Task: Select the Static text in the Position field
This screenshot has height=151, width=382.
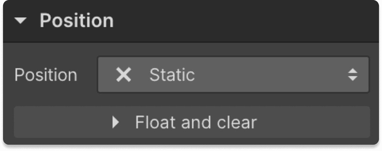Action: click(172, 75)
